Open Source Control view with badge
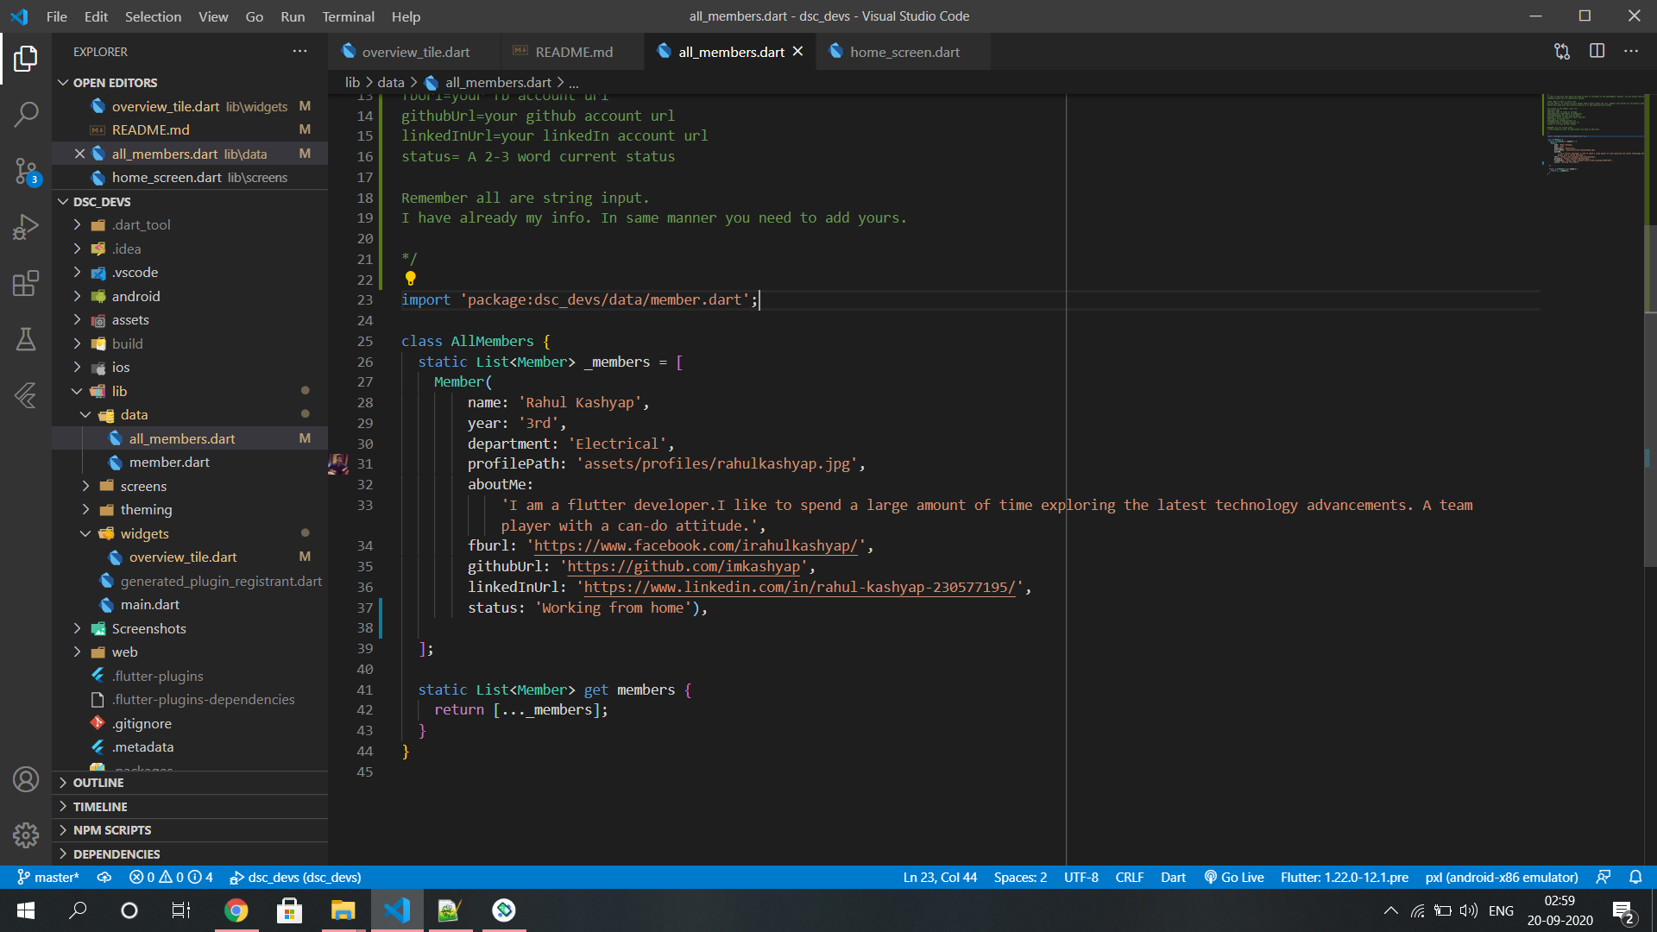Screen dimensions: 1657x932 pos(26,171)
